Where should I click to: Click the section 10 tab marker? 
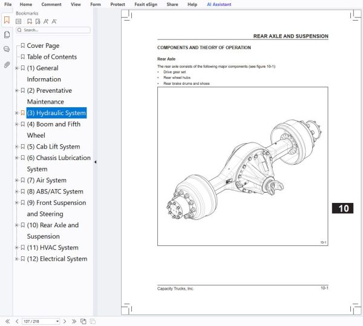click(x=342, y=208)
